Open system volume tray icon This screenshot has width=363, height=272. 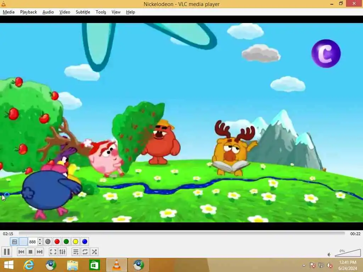tap(329, 265)
